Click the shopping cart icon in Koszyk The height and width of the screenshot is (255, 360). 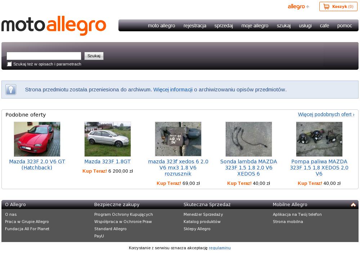[x=326, y=6]
